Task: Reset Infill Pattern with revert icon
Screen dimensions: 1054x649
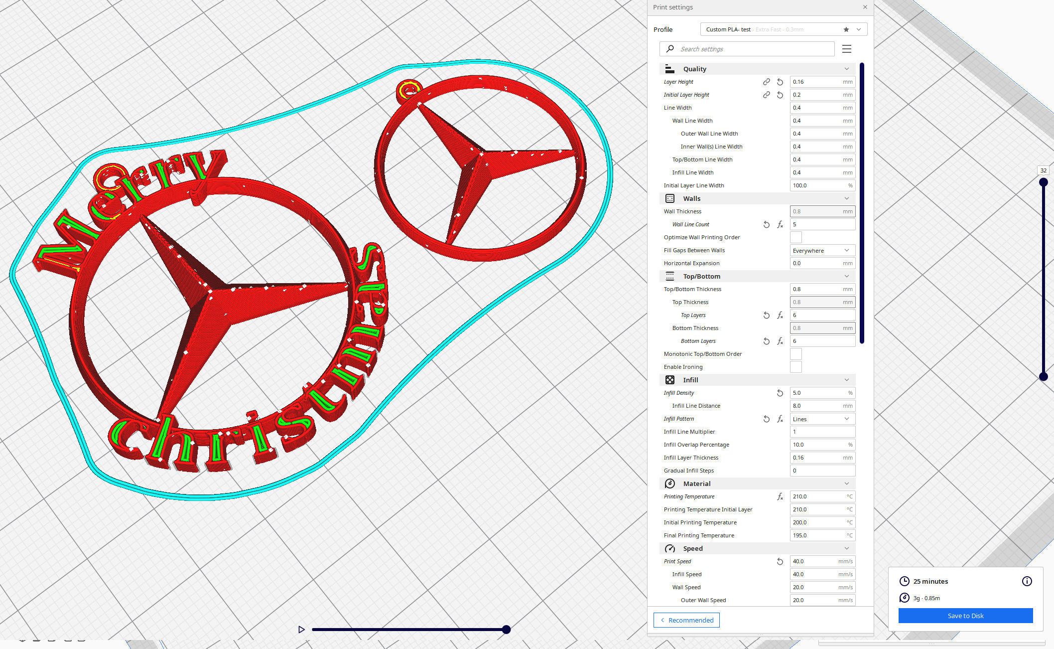Action: pyautogui.click(x=767, y=419)
